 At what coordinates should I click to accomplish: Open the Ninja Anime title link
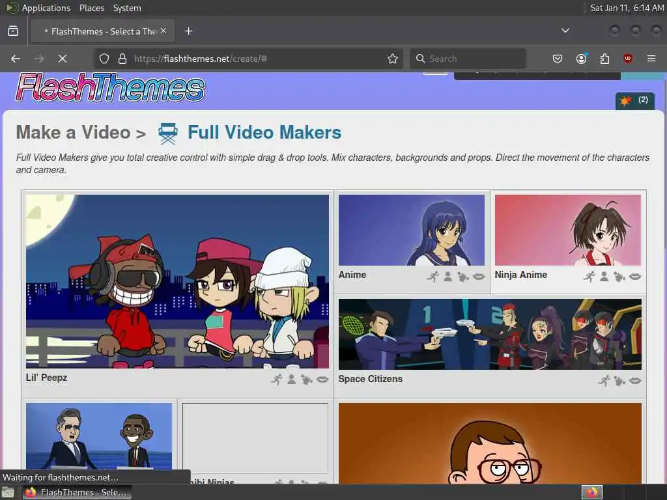520,275
